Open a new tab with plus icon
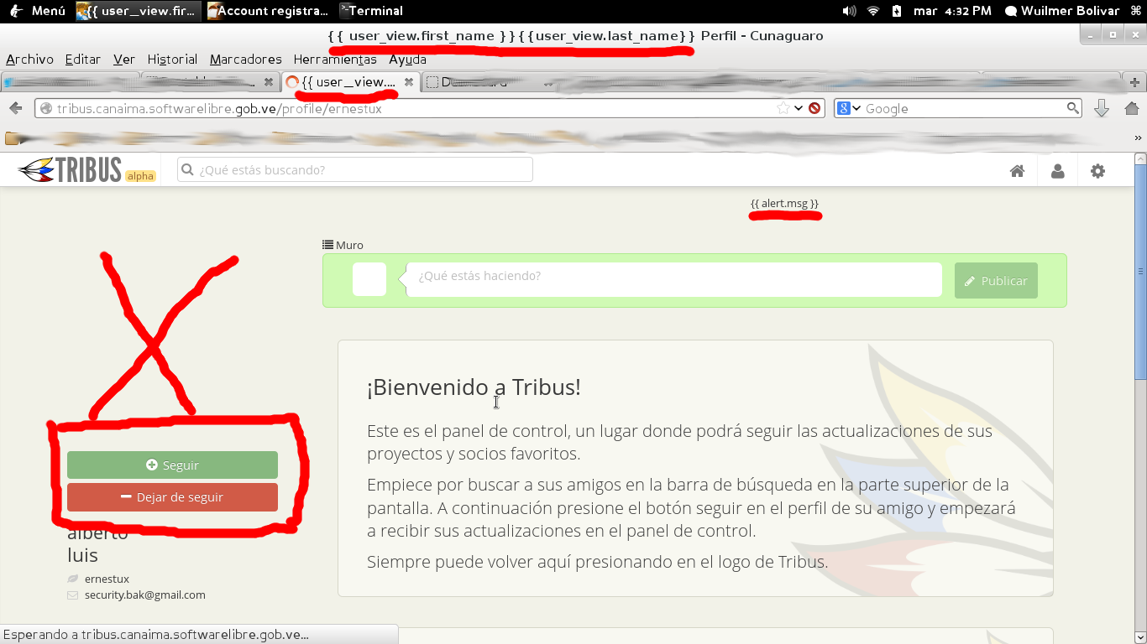This screenshot has height=644, width=1147. (1134, 82)
